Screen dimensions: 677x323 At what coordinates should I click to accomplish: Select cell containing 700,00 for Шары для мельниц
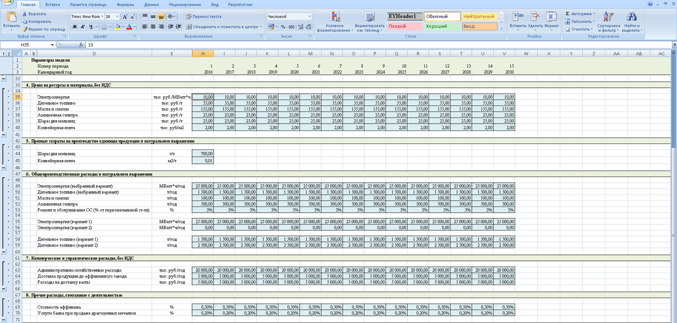pyautogui.click(x=203, y=154)
